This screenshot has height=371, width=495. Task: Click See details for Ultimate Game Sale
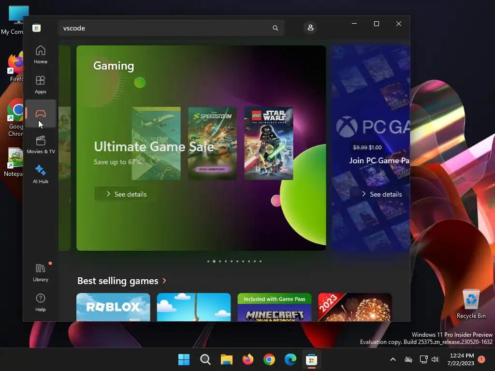(126, 194)
